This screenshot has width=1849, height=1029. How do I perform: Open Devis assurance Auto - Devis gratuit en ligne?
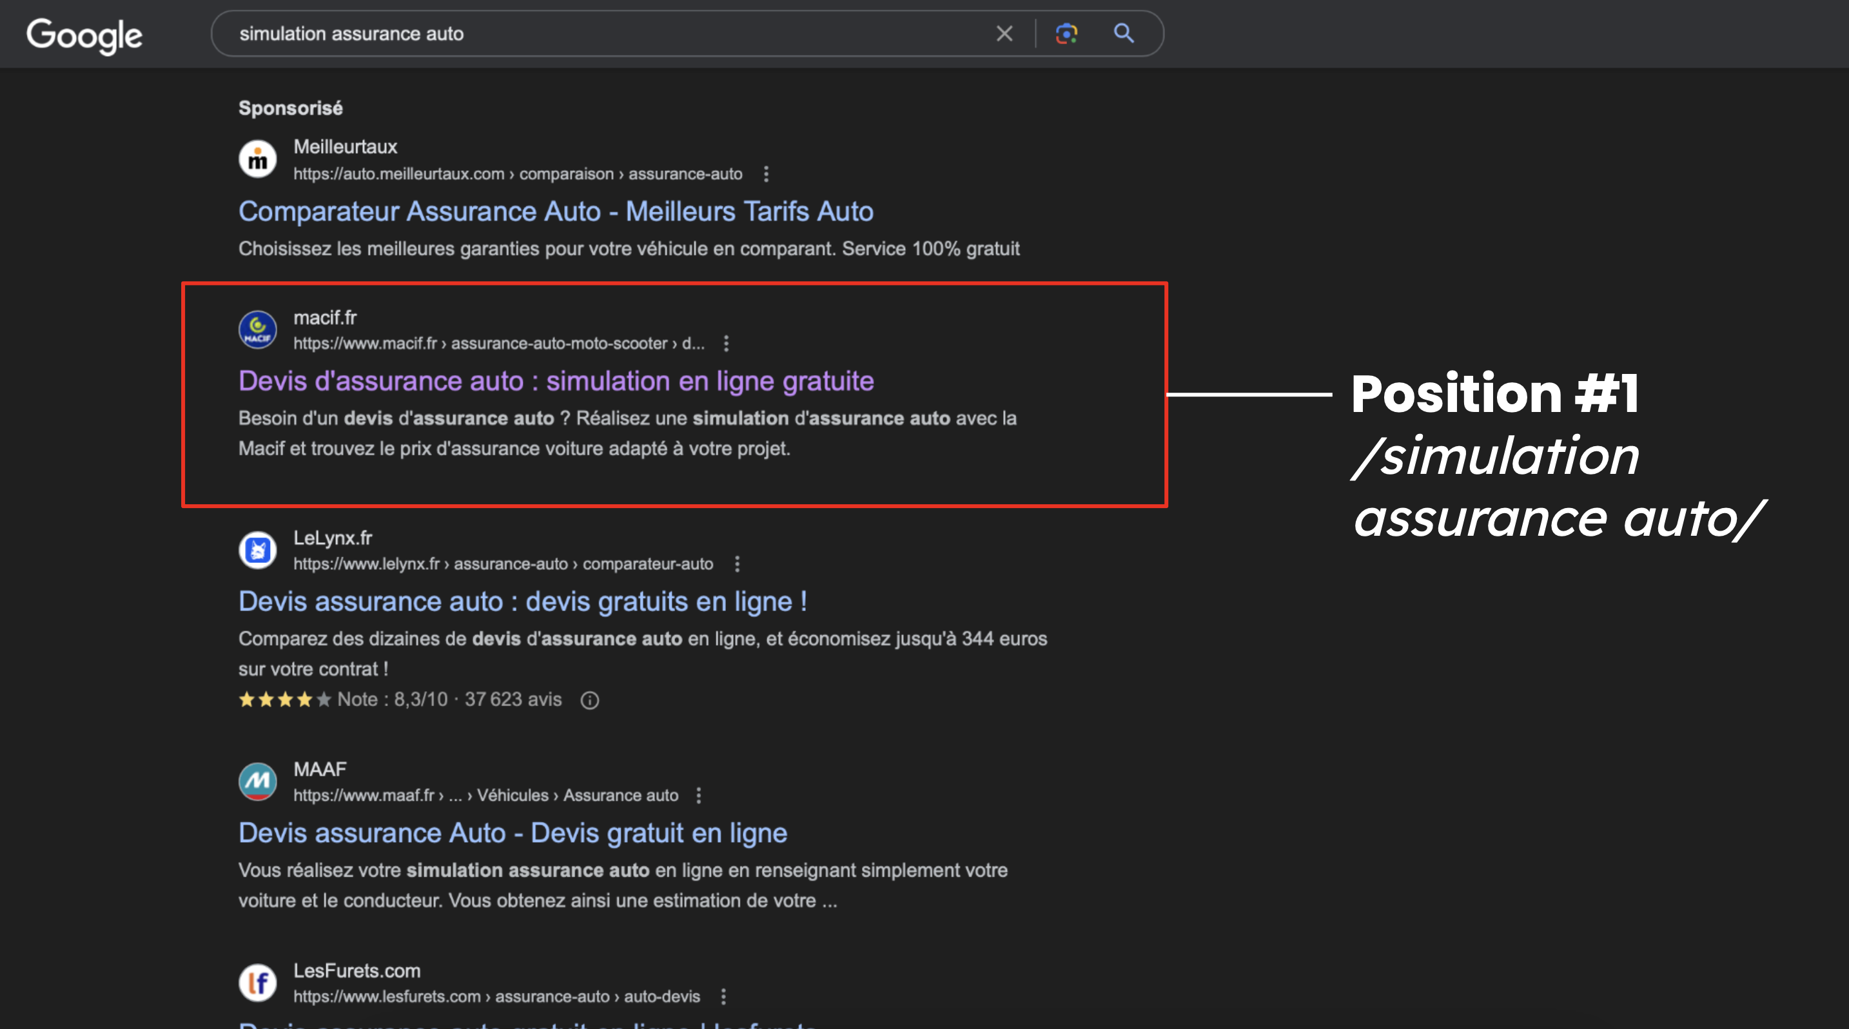[x=513, y=833]
